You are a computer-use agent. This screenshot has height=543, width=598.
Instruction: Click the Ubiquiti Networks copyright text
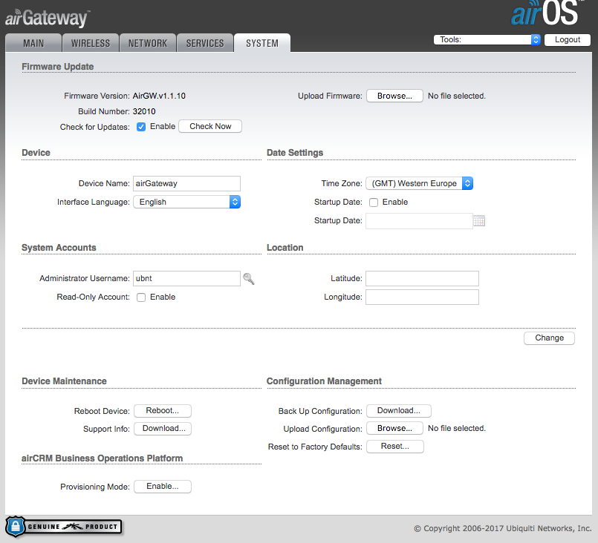(503, 528)
